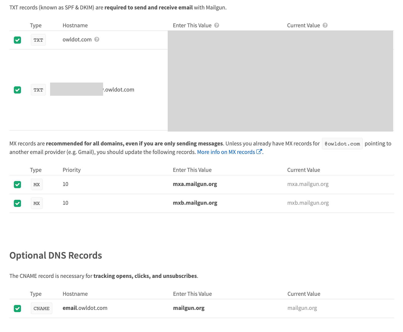Click help icon next to Enter This Value
Viewport: 403px width, 332px height.
[217, 25]
